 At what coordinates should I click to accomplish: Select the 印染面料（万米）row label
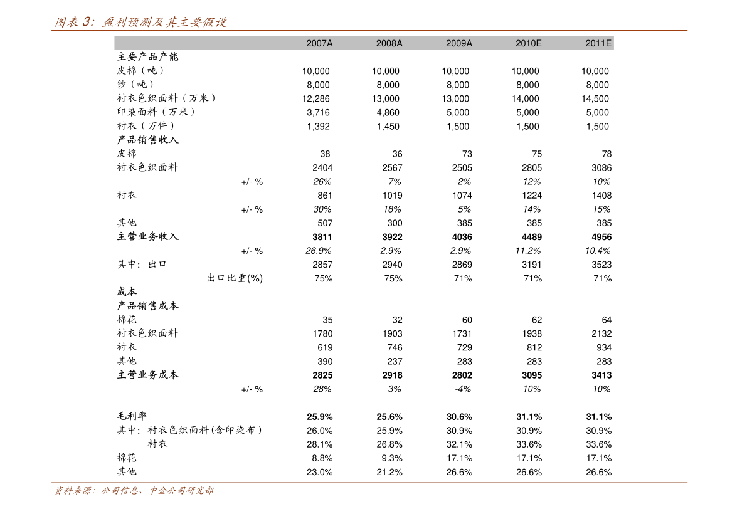156,112
